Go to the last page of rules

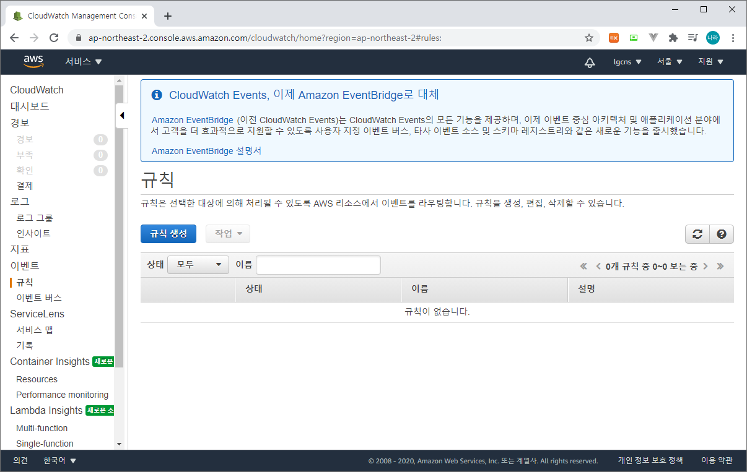click(x=720, y=266)
